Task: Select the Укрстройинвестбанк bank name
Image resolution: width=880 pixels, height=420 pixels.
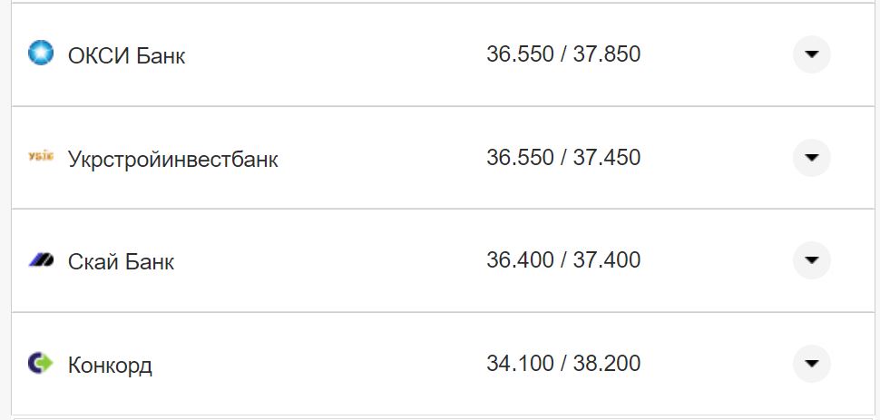Action: pos(172,160)
